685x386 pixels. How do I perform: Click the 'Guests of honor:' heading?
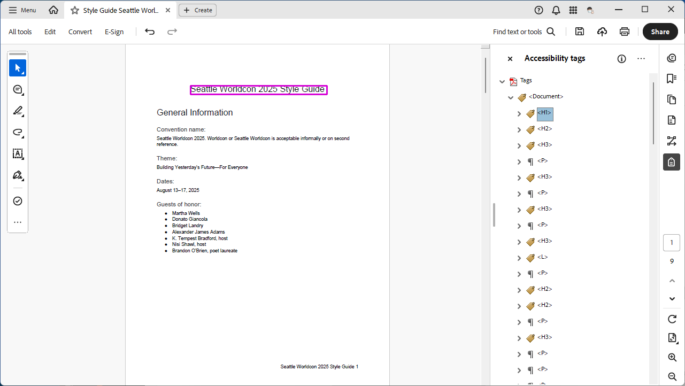(179, 204)
